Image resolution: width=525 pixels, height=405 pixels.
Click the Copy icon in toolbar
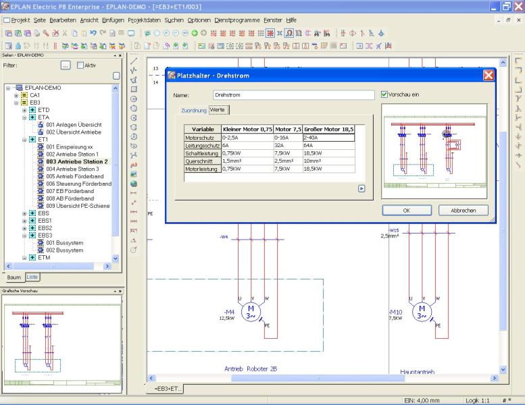pos(74,33)
